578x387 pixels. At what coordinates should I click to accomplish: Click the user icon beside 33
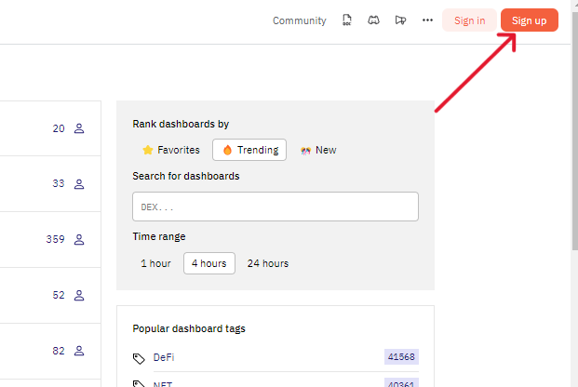pos(79,184)
